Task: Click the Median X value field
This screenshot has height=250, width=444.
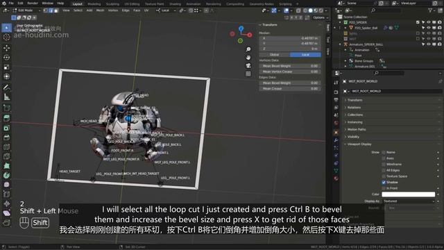Action: (x=290, y=38)
